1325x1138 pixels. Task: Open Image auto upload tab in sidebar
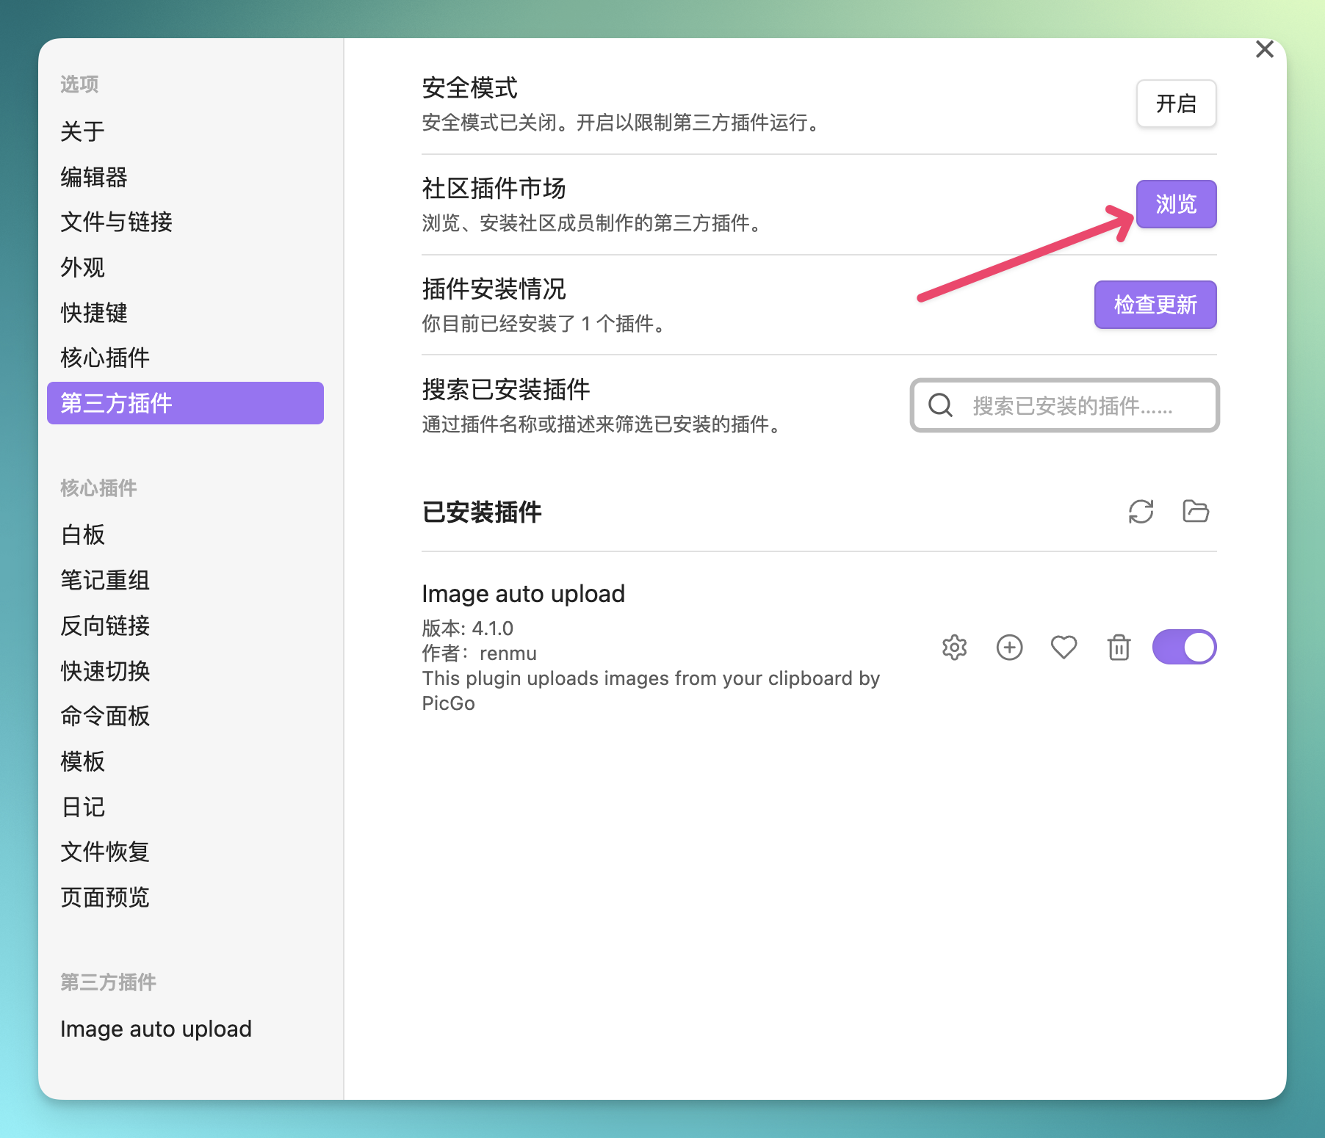185,1029
